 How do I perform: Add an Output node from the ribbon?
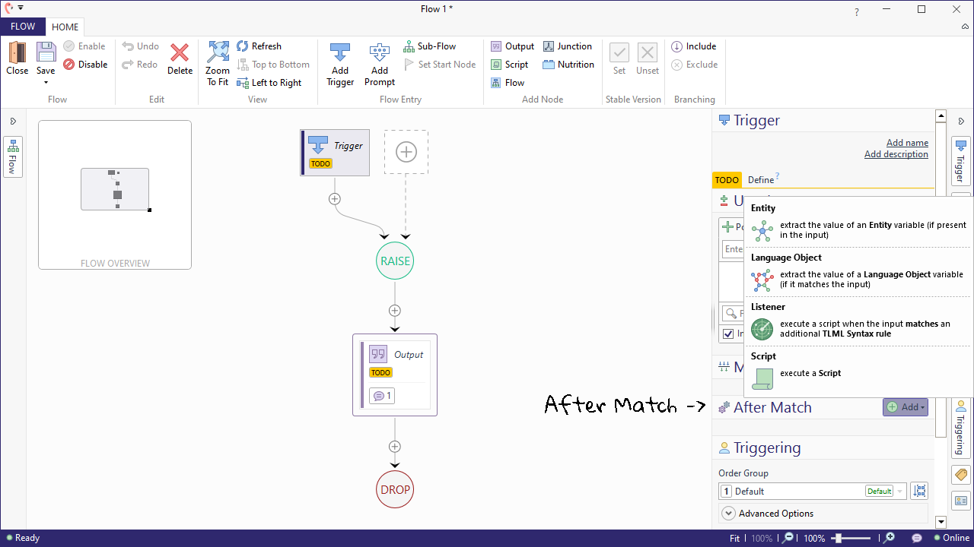pos(511,46)
